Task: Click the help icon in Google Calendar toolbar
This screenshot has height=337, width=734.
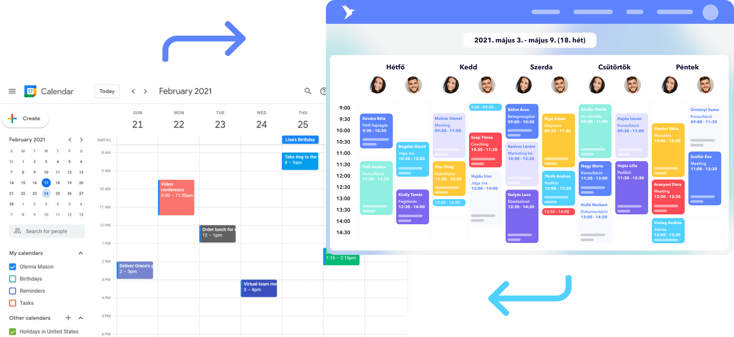Action: click(325, 91)
